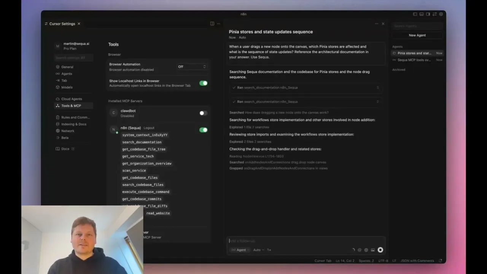Click the 1x multiplier selector
Viewport: 487px width, 274px height.
(x=269, y=250)
